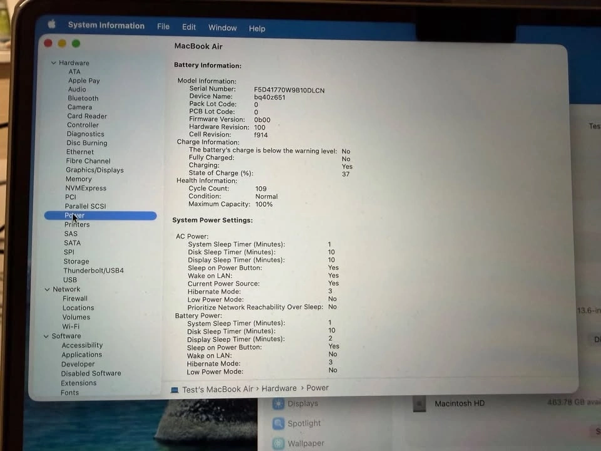Click Test's MacBook Air in path bar
The image size is (601, 451).
217,389
